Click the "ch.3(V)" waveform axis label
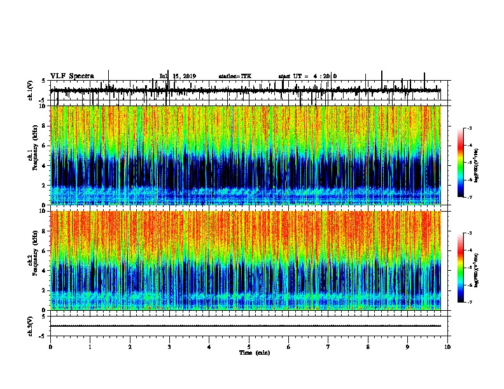The height and width of the screenshot is (389, 504). click(30, 327)
